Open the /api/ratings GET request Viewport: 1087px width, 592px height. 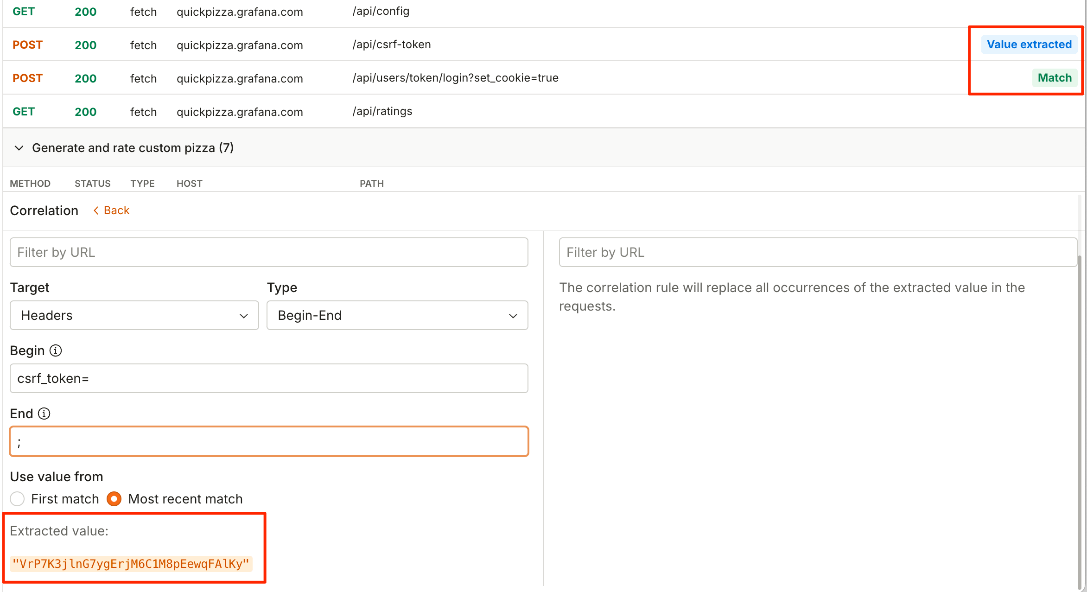(382, 111)
